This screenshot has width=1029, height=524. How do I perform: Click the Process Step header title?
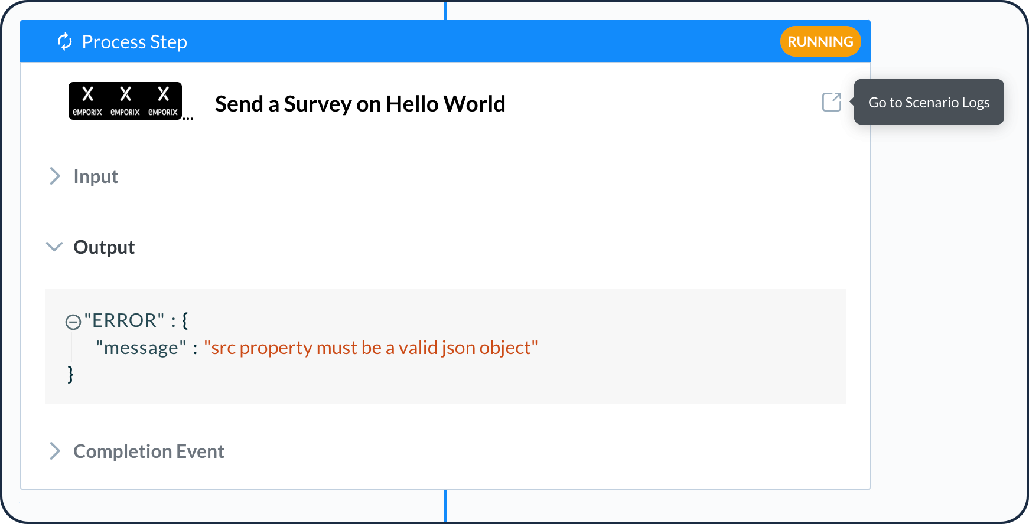(x=134, y=42)
